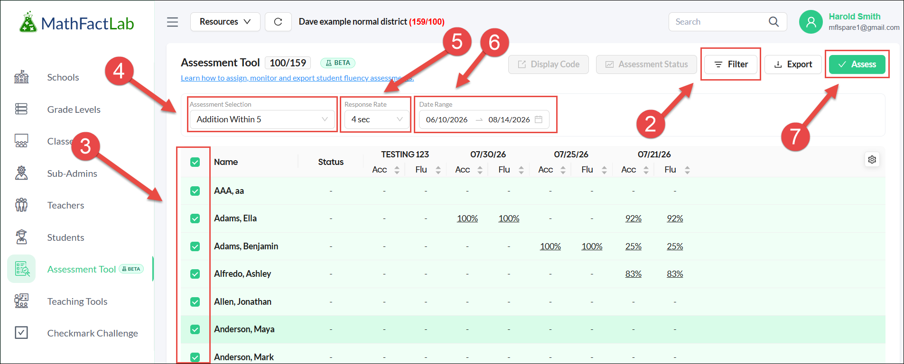Open Checkmark Challenge sidebar item
Image resolution: width=904 pixels, height=364 pixels.
93,333
